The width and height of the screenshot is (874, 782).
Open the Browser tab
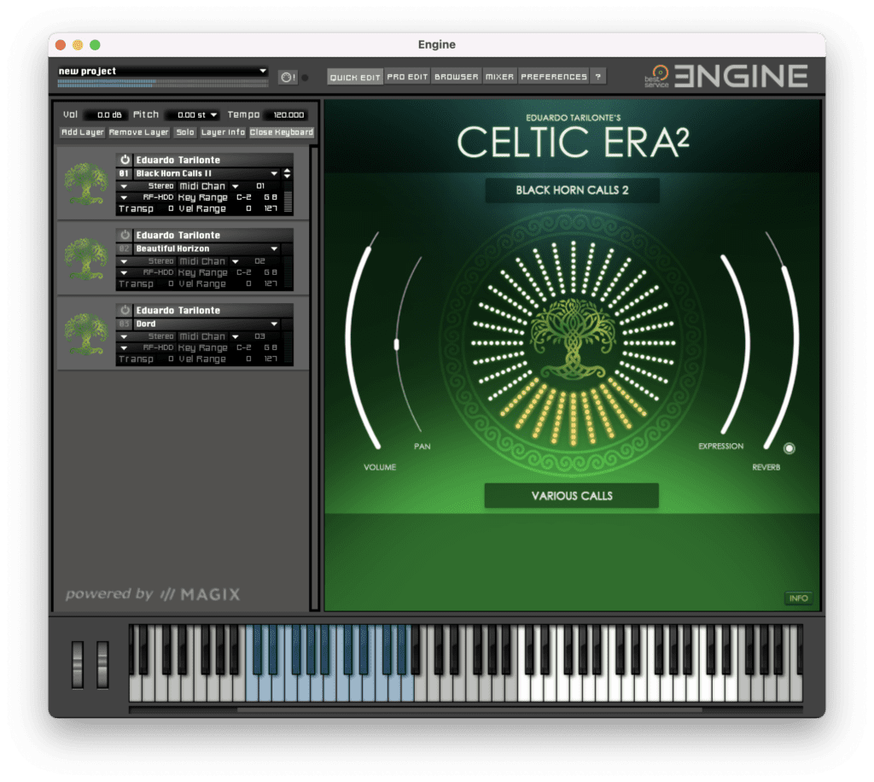pyautogui.click(x=457, y=77)
